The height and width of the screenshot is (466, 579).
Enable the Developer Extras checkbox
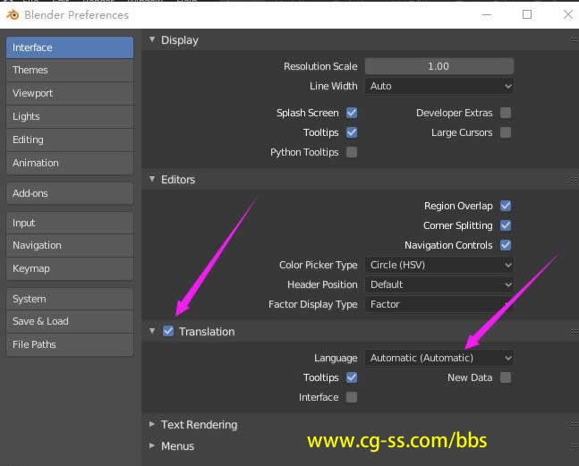pos(506,114)
